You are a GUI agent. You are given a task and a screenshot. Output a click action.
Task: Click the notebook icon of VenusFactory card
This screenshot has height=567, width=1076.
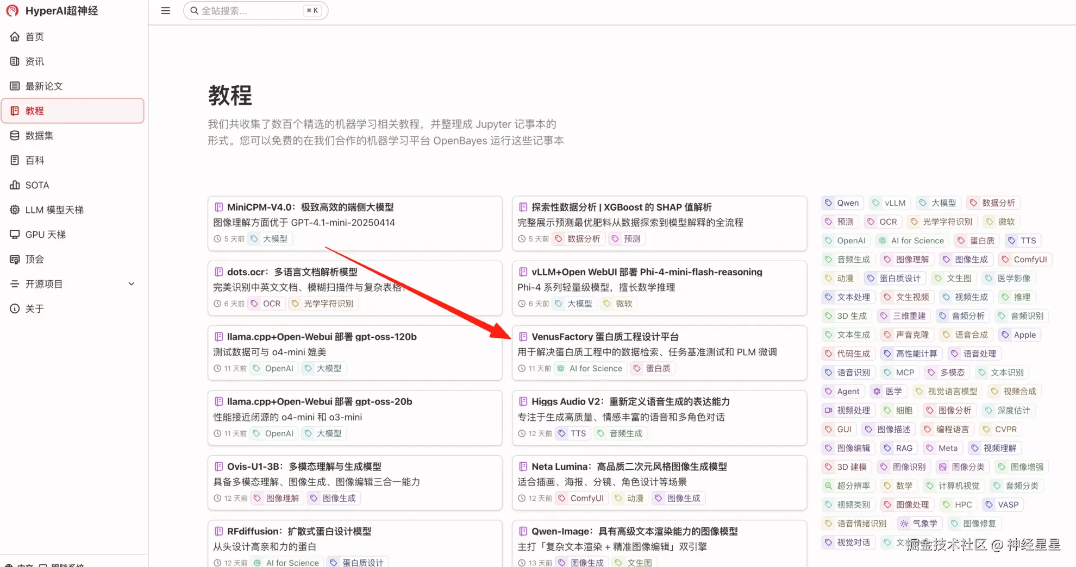pos(523,337)
